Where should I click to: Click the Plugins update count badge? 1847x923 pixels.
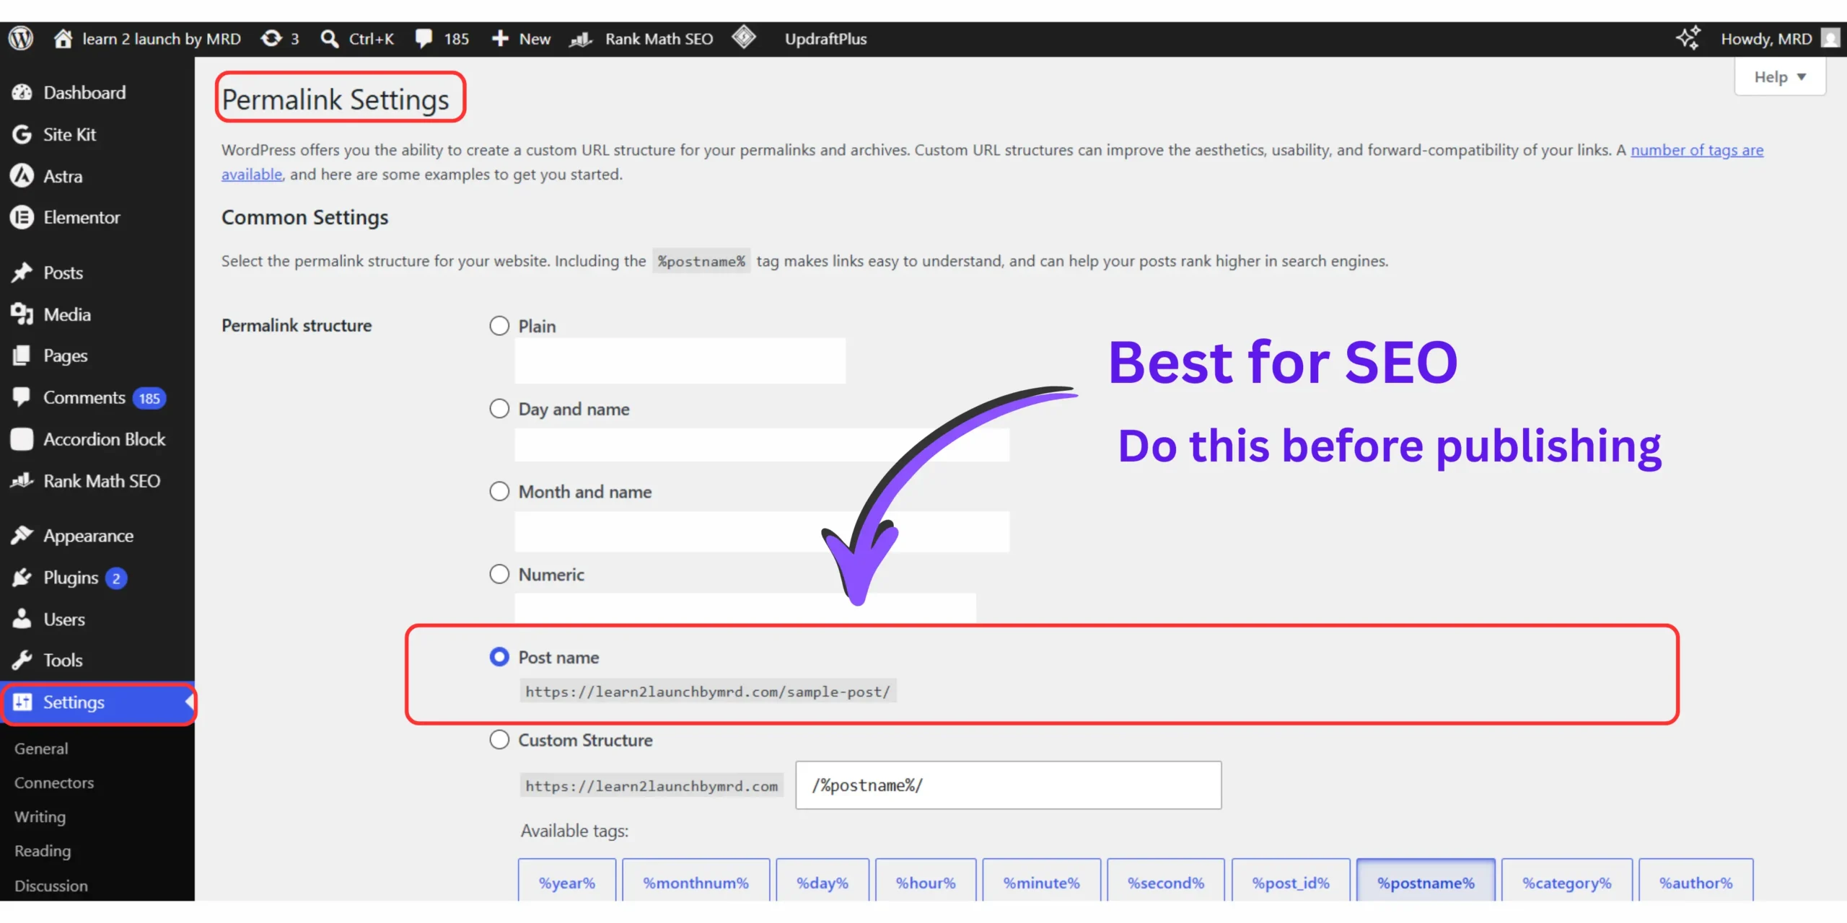coord(116,578)
